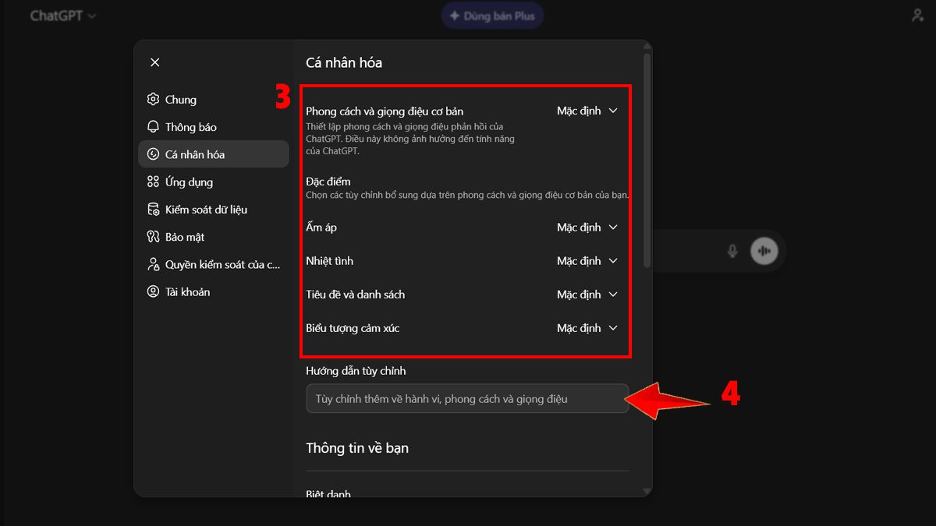Select the Ứng dụng settings section
The image size is (936, 526).
[x=187, y=182]
